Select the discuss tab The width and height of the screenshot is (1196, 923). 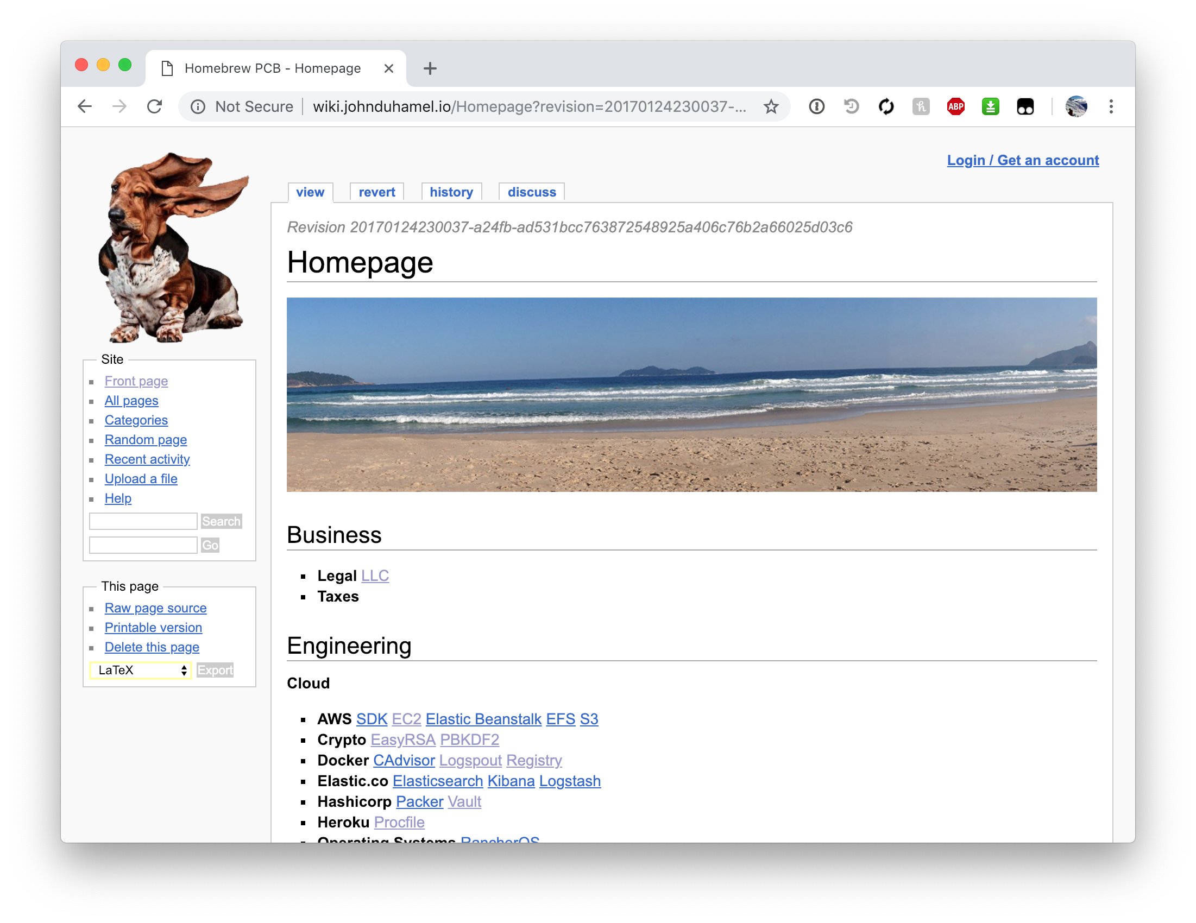coord(531,192)
